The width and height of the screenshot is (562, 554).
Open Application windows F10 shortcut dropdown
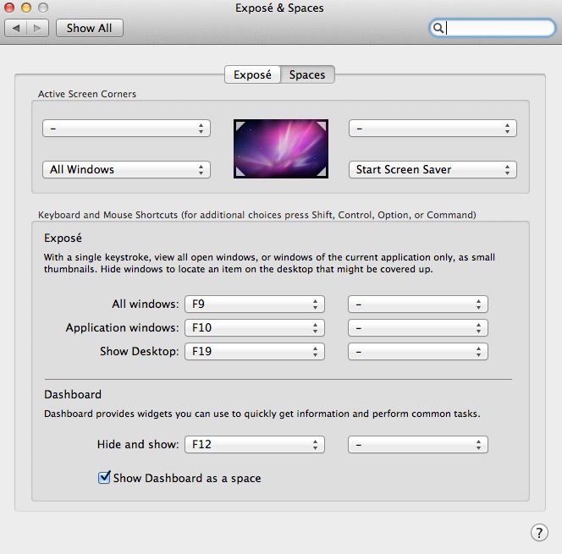coord(255,327)
